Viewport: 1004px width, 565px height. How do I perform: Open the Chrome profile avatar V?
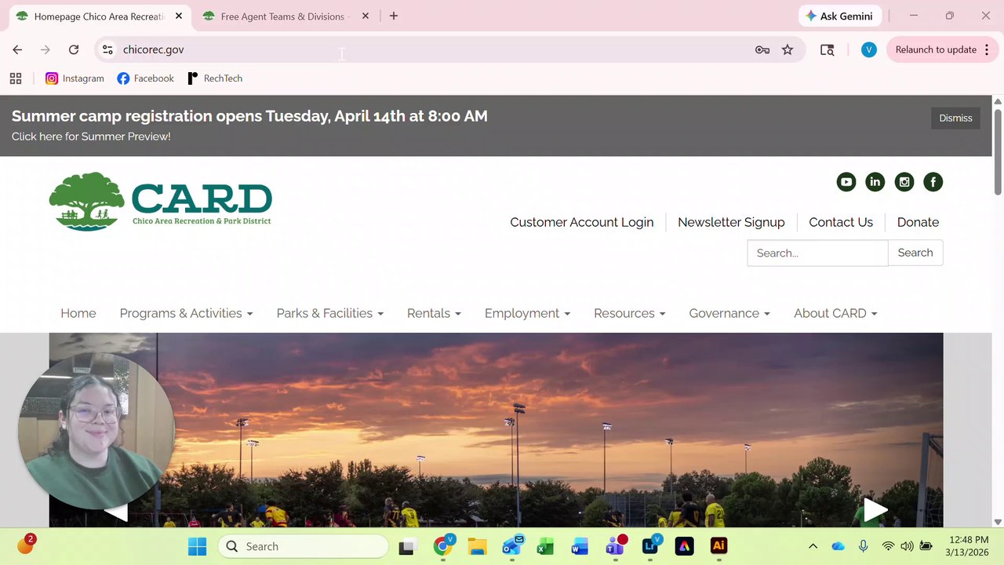tap(868, 49)
